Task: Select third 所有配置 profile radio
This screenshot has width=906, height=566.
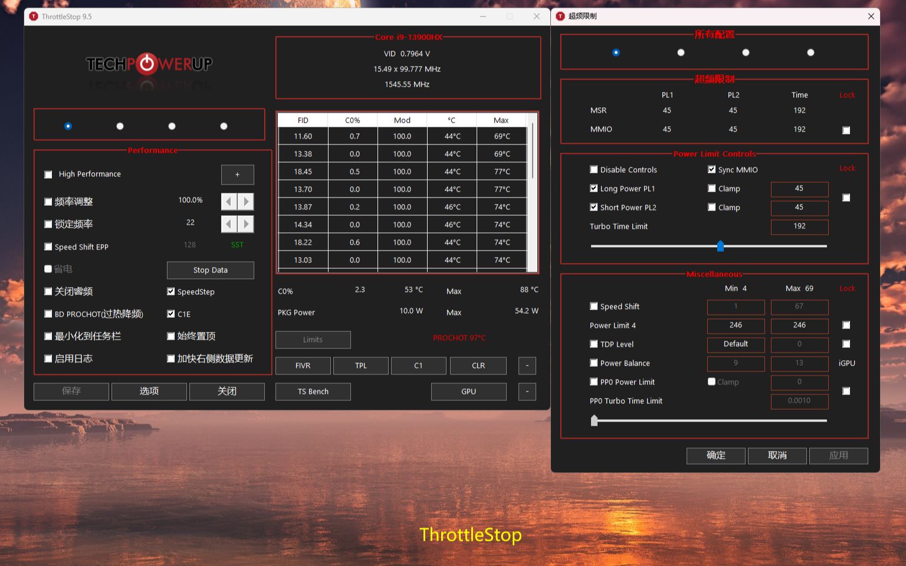Action: pyautogui.click(x=746, y=52)
